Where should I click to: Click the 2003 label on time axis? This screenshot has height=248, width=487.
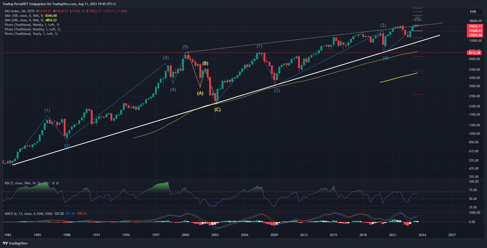215,235
